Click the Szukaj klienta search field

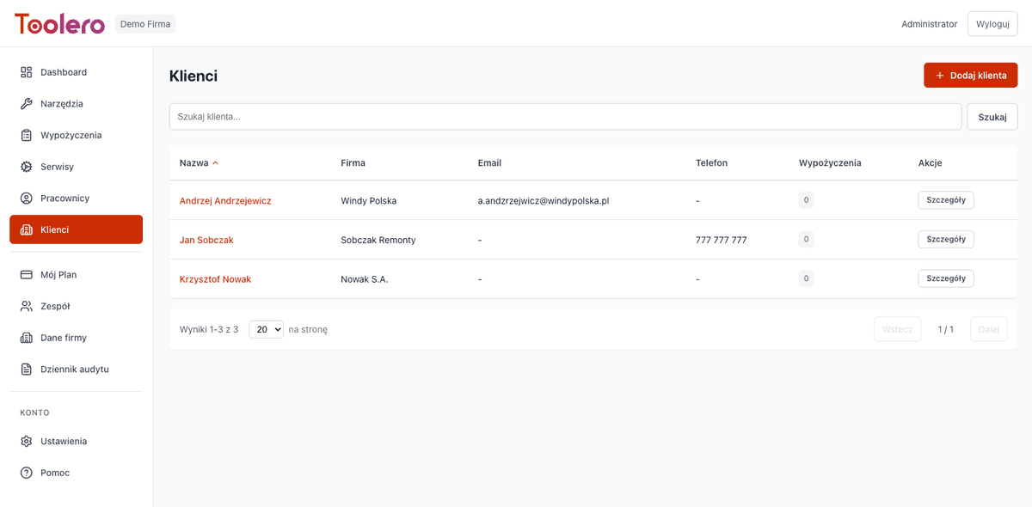click(565, 116)
